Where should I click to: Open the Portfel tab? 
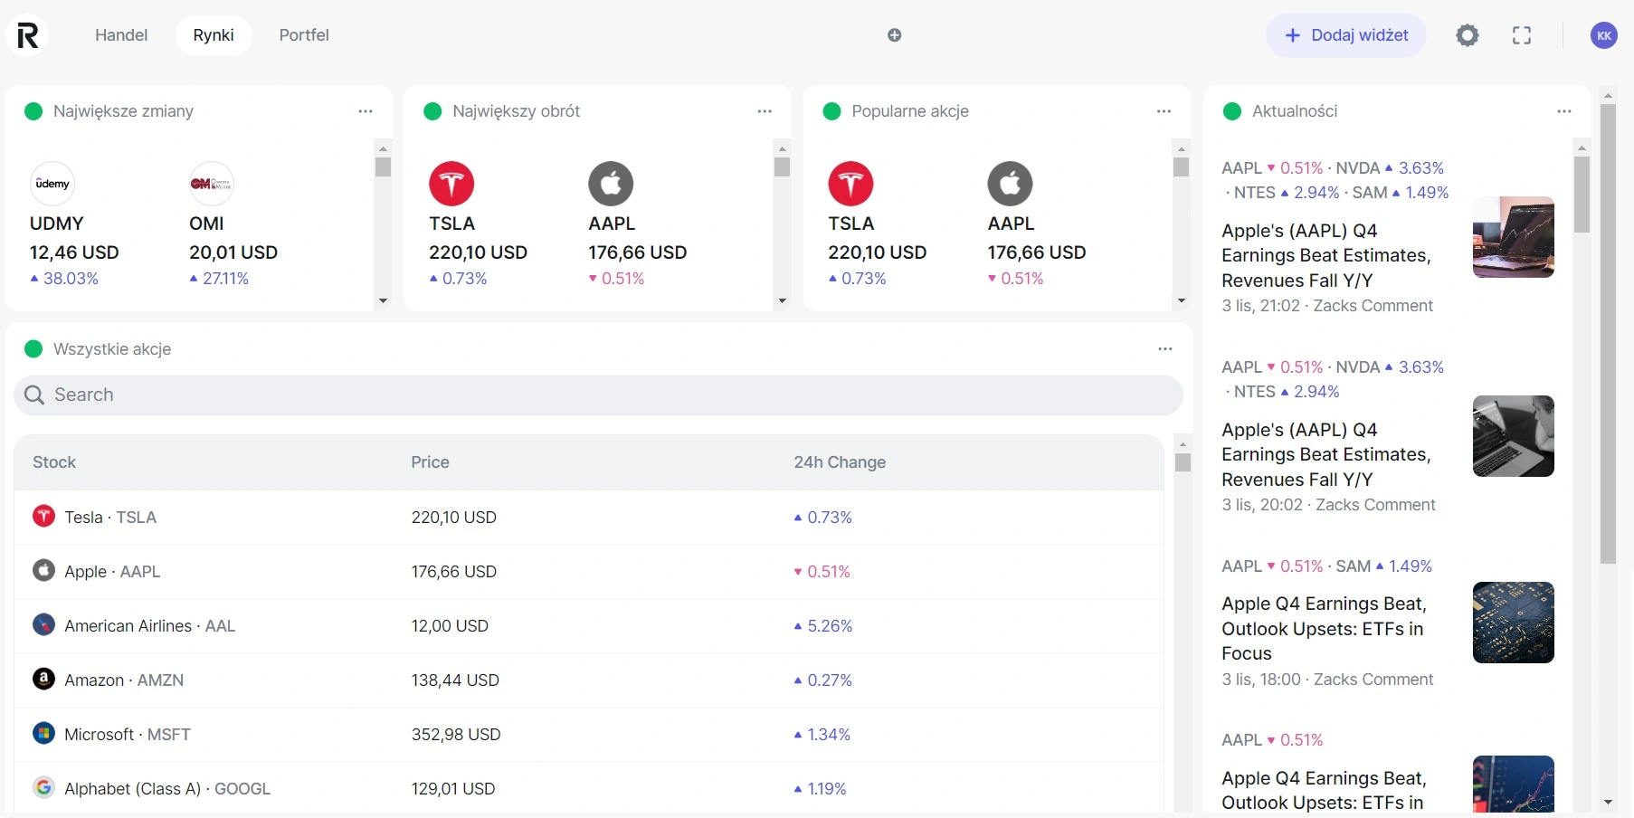tap(304, 35)
